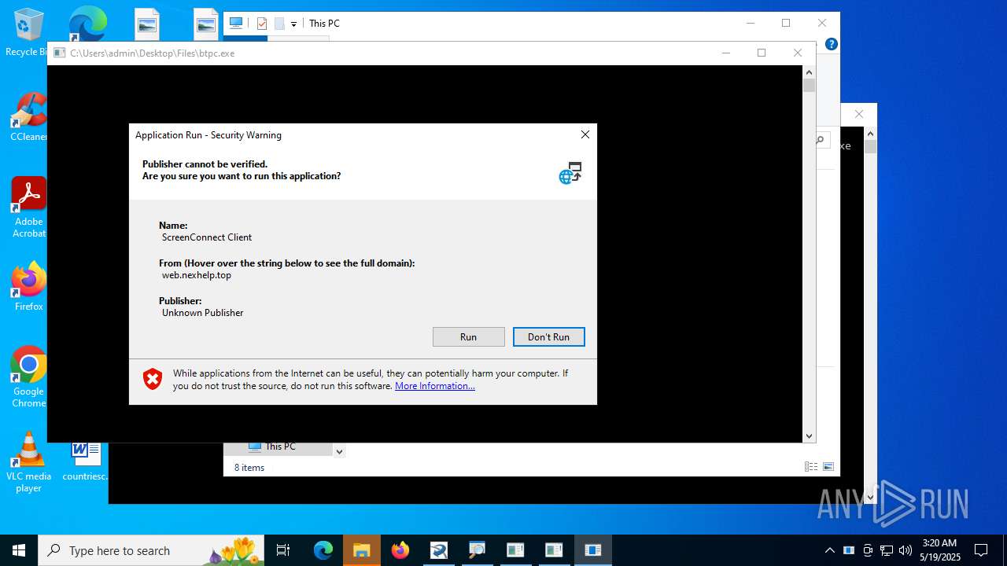
Task: Click the This PC window's computer icon
Action: pyautogui.click(x=235, y=24)
